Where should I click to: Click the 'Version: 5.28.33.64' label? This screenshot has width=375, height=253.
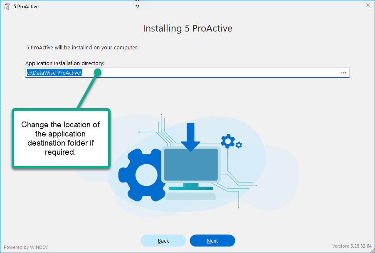coord(352,246)
